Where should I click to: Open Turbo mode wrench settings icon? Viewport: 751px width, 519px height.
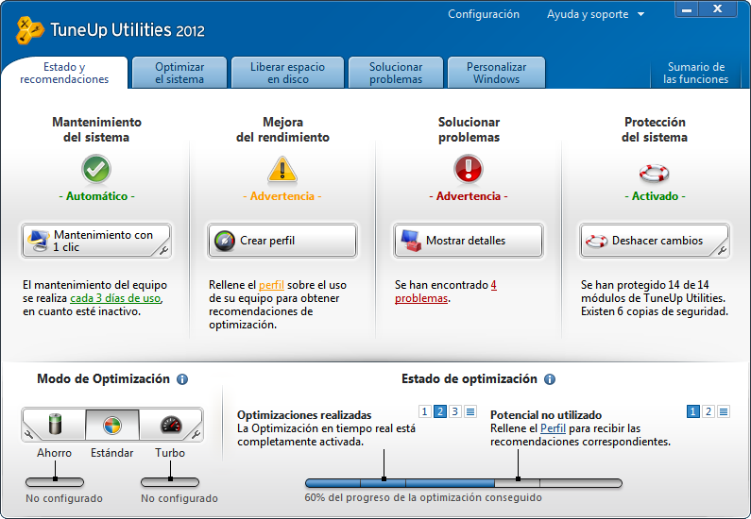pyautogui.click(x=196, y=434)
